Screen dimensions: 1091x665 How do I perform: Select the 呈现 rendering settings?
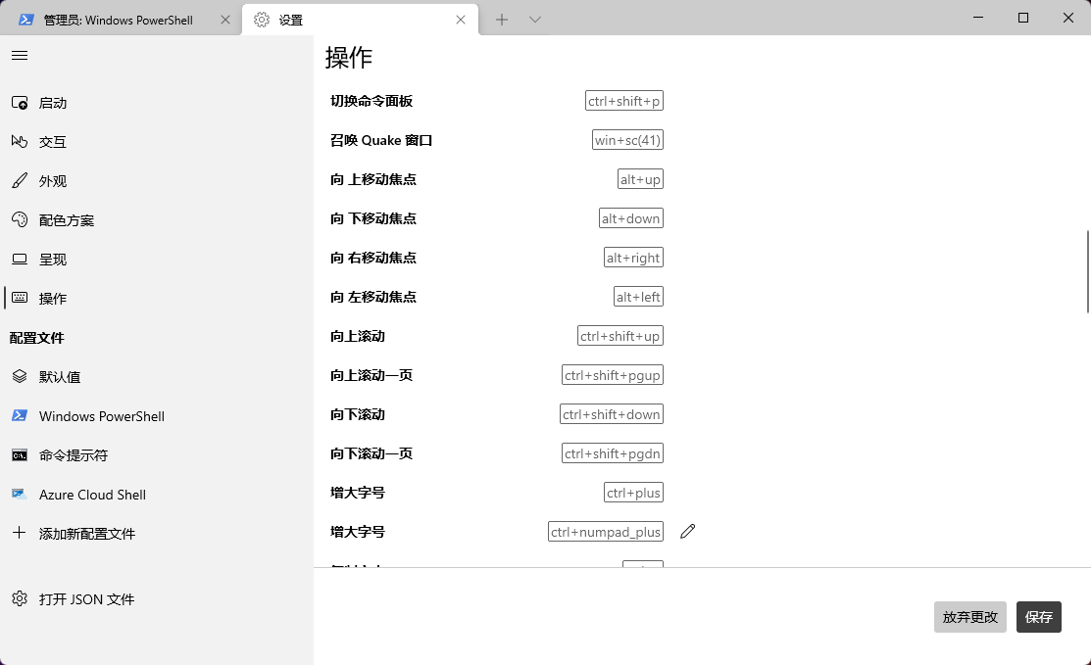(53, 259)
